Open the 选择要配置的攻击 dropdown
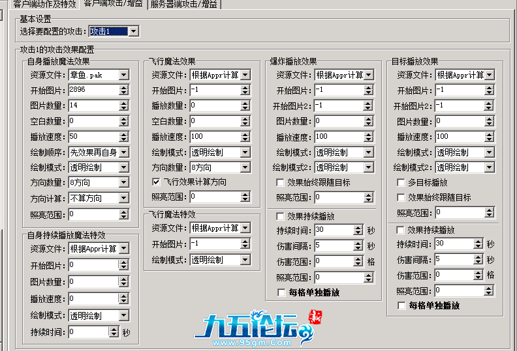 (133, 31)
